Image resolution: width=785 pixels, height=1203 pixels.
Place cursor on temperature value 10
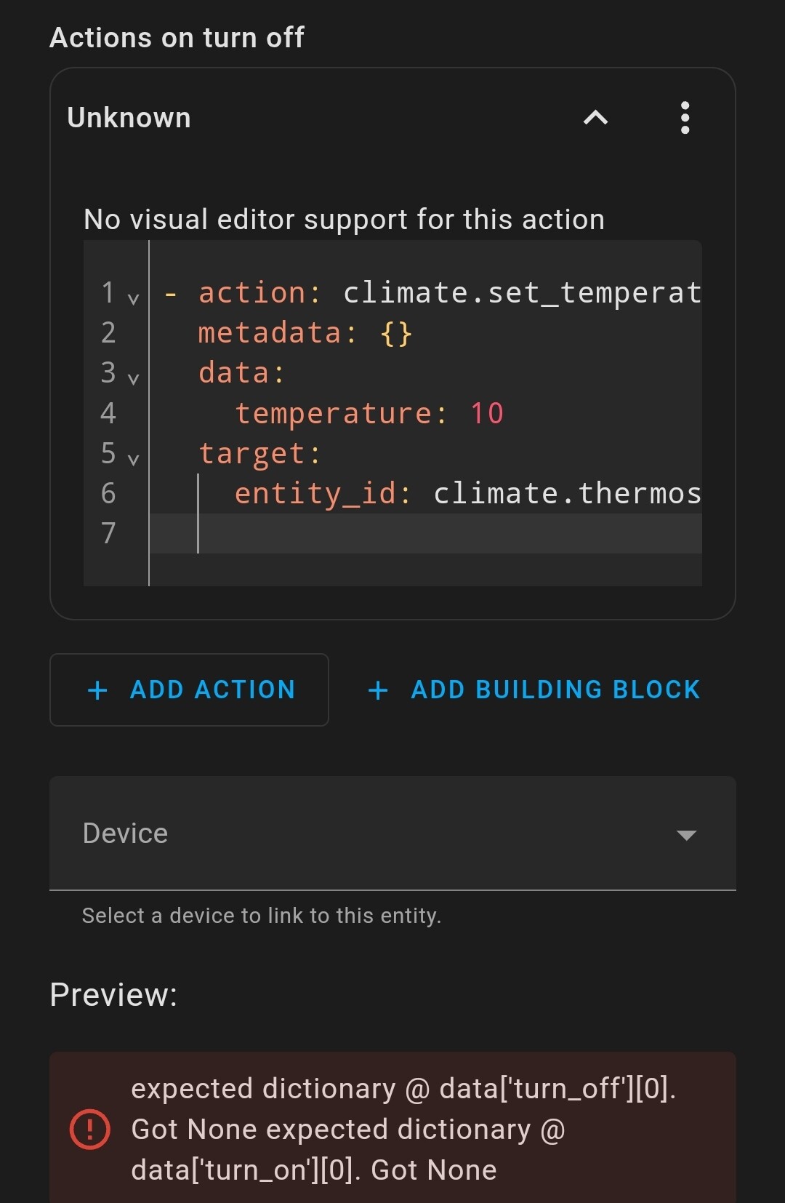(x=487, y=413)
